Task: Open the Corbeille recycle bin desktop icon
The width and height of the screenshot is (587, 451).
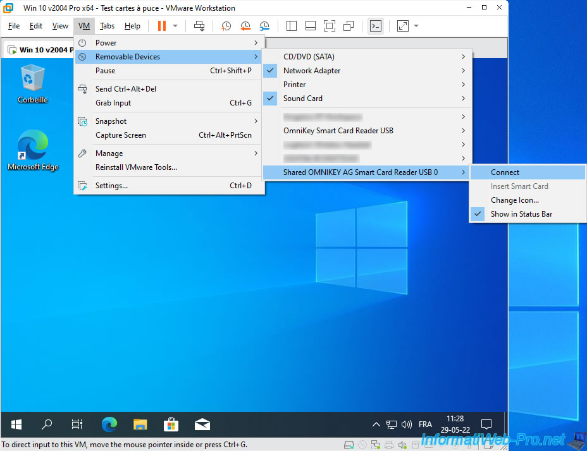Action: click(x=32, y=84)
